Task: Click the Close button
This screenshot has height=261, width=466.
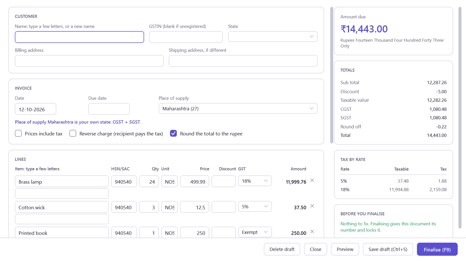Action: (315, 249)
